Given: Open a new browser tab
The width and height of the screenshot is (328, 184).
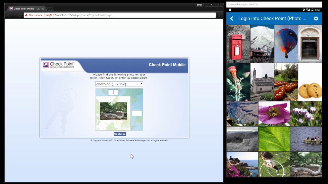Looking at the screenshot, I should coord(50,9).
